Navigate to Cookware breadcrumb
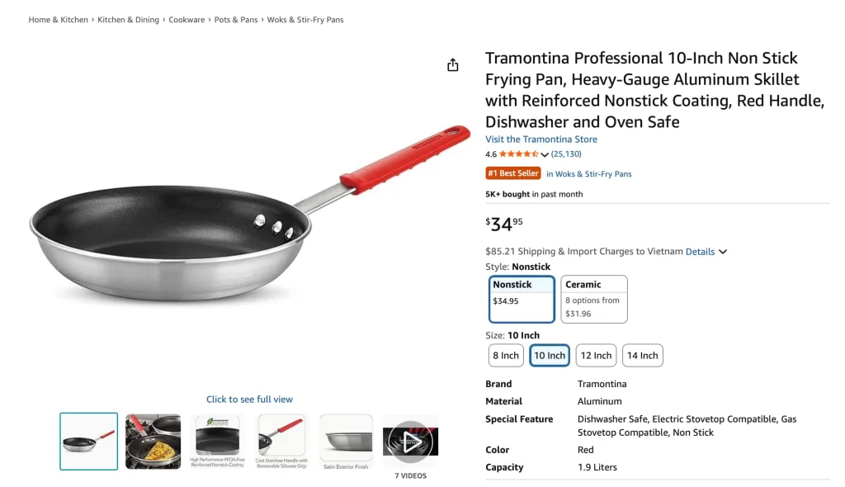This screenshot has height=487, width=845. [186, 20]
